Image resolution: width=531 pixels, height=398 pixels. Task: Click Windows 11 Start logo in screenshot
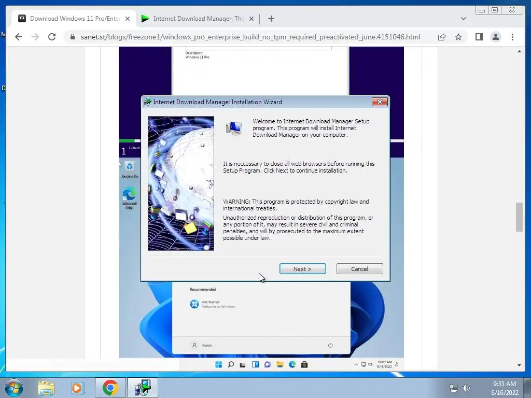click(x=218, y=364)
